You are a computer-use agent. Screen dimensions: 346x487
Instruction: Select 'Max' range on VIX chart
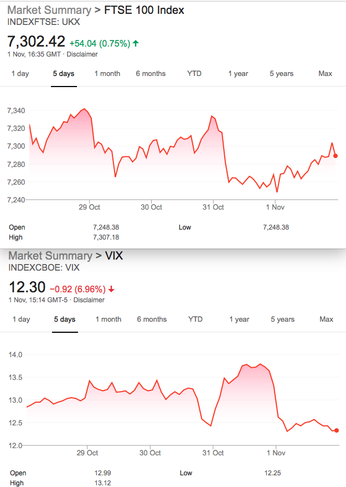pyautogui.click(x=327, y=319)
